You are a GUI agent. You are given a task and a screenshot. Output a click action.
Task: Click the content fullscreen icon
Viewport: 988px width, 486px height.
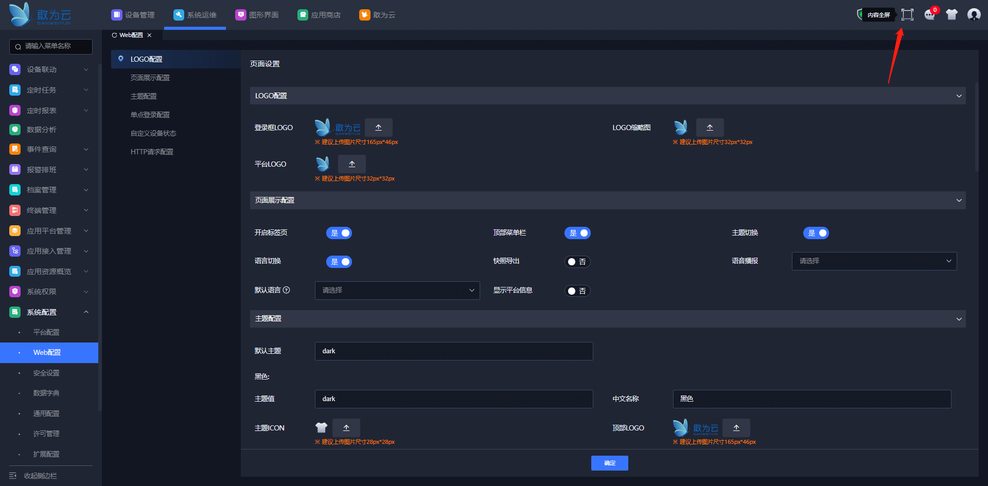point(907,15)
